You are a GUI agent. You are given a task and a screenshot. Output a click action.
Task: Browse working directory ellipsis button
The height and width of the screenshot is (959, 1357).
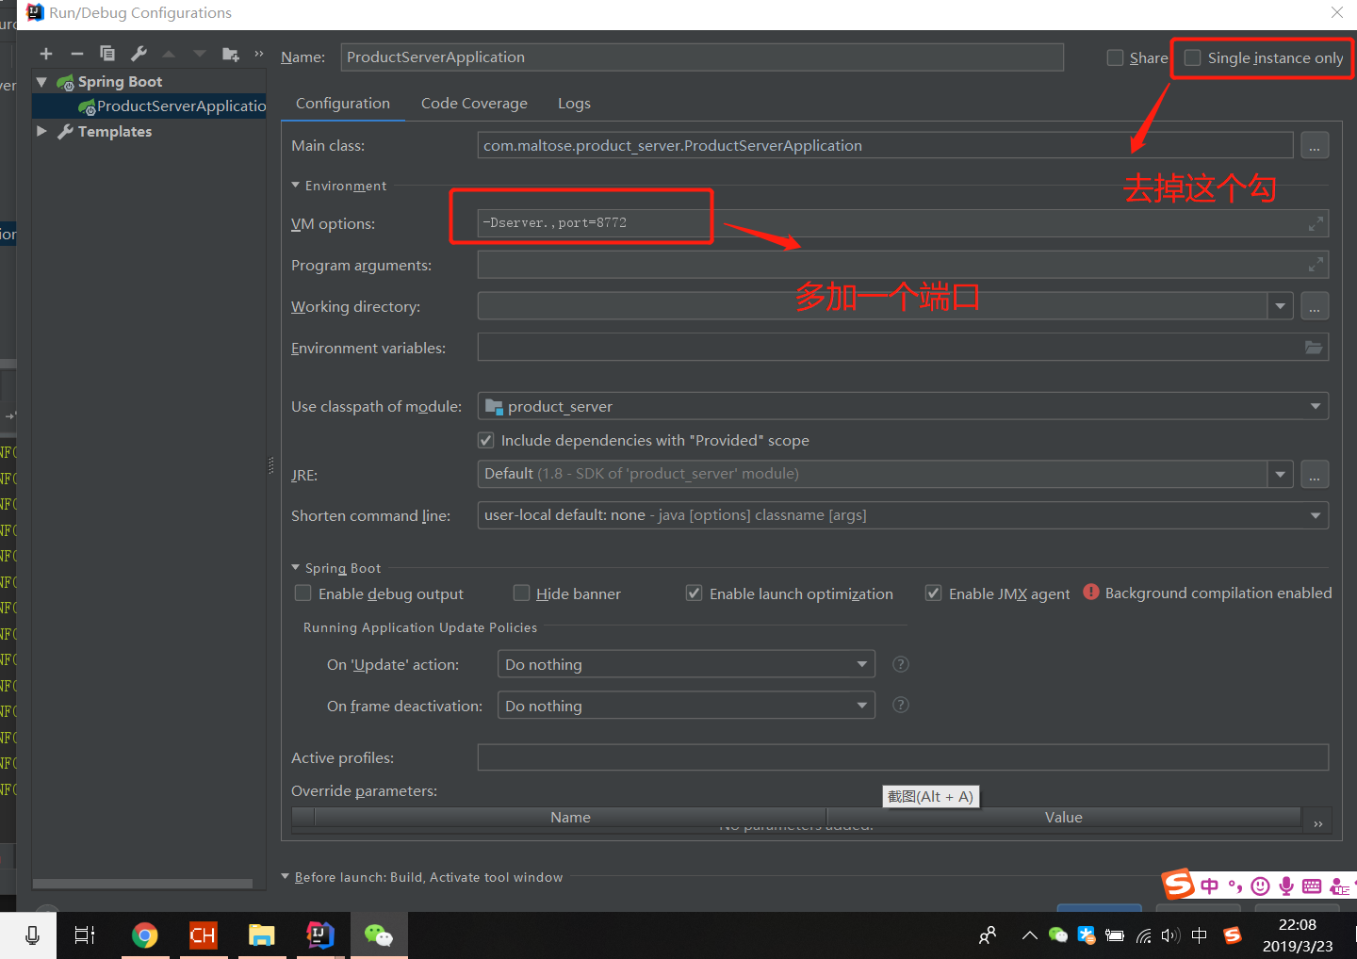click(x=1315, y=306)
